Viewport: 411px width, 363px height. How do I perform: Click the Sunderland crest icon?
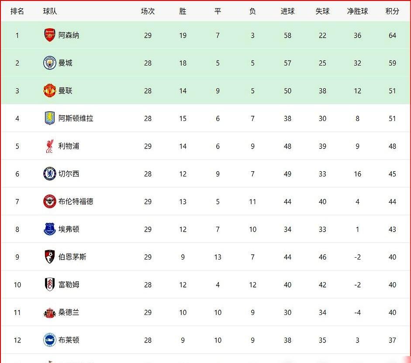50,312
